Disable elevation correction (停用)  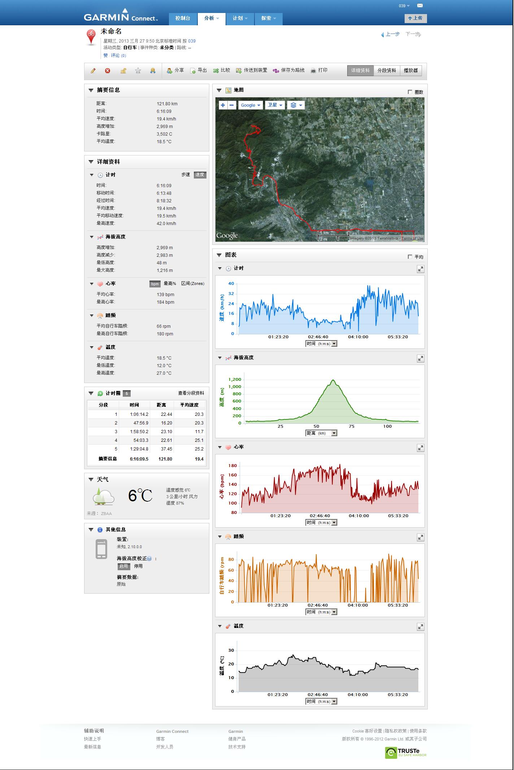(x=138, y=566)
